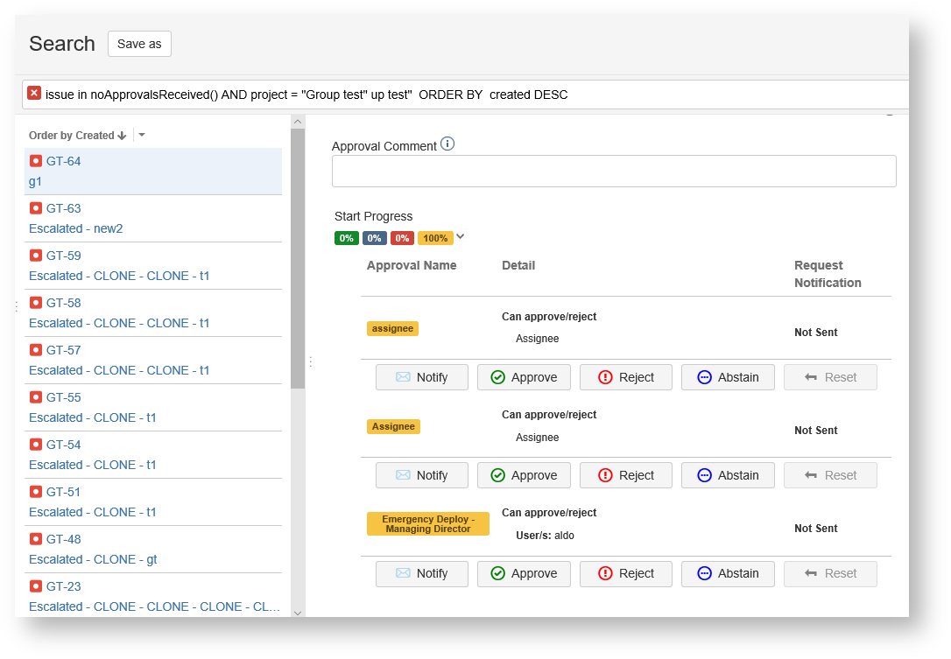Reject the first assignee approval
Image resolution: width=951 pixels, height=659 pixels.
(625, 377)
